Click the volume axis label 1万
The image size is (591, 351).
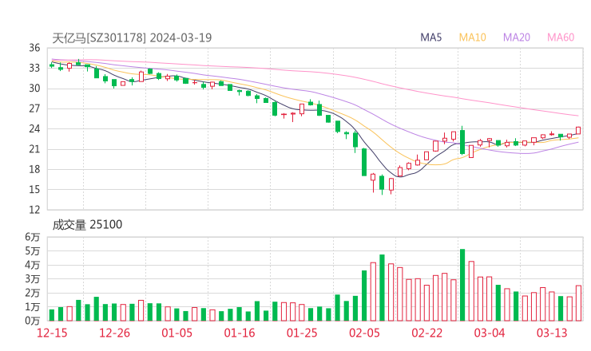[33, 307]
